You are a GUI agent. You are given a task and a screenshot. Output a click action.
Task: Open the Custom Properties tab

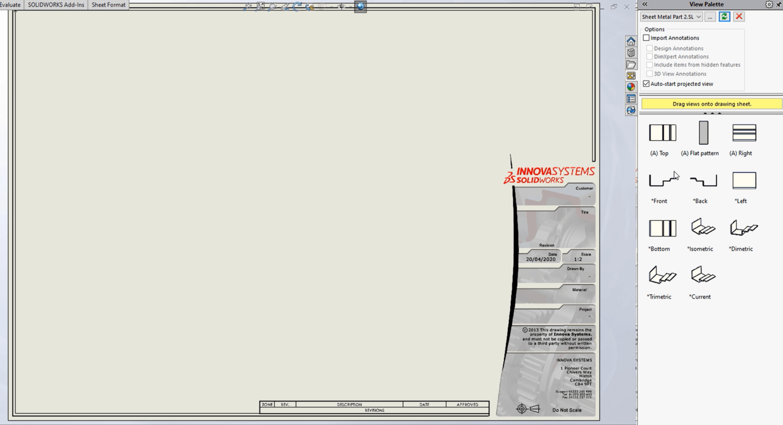click(631, 99)
